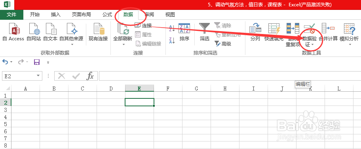Expand the Name Box dropdown arrow
The image size is (361, 149).
point(38,76)
